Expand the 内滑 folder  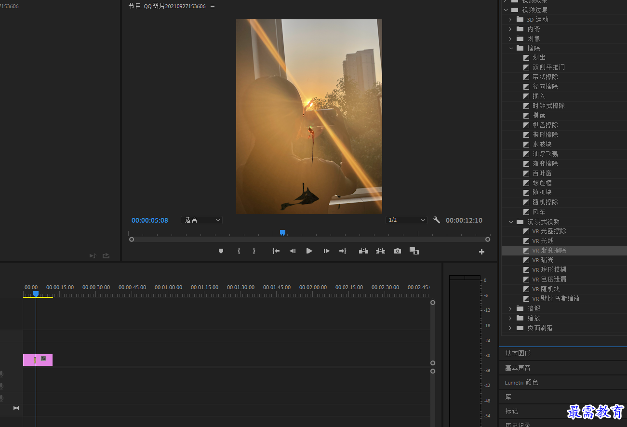point(510,29)
